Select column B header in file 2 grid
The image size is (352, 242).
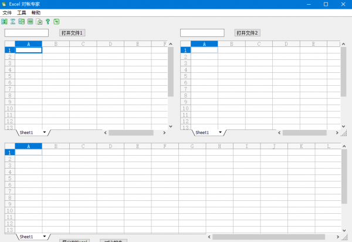[232, 44]
